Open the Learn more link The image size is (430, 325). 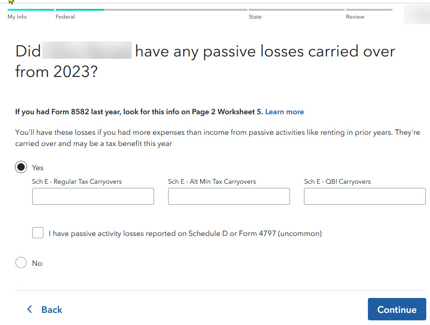tap(284, 112)
